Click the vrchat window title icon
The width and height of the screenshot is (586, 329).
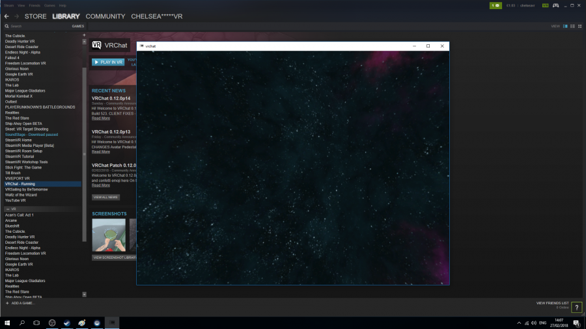pyautogui.click(x=142, y=46)
